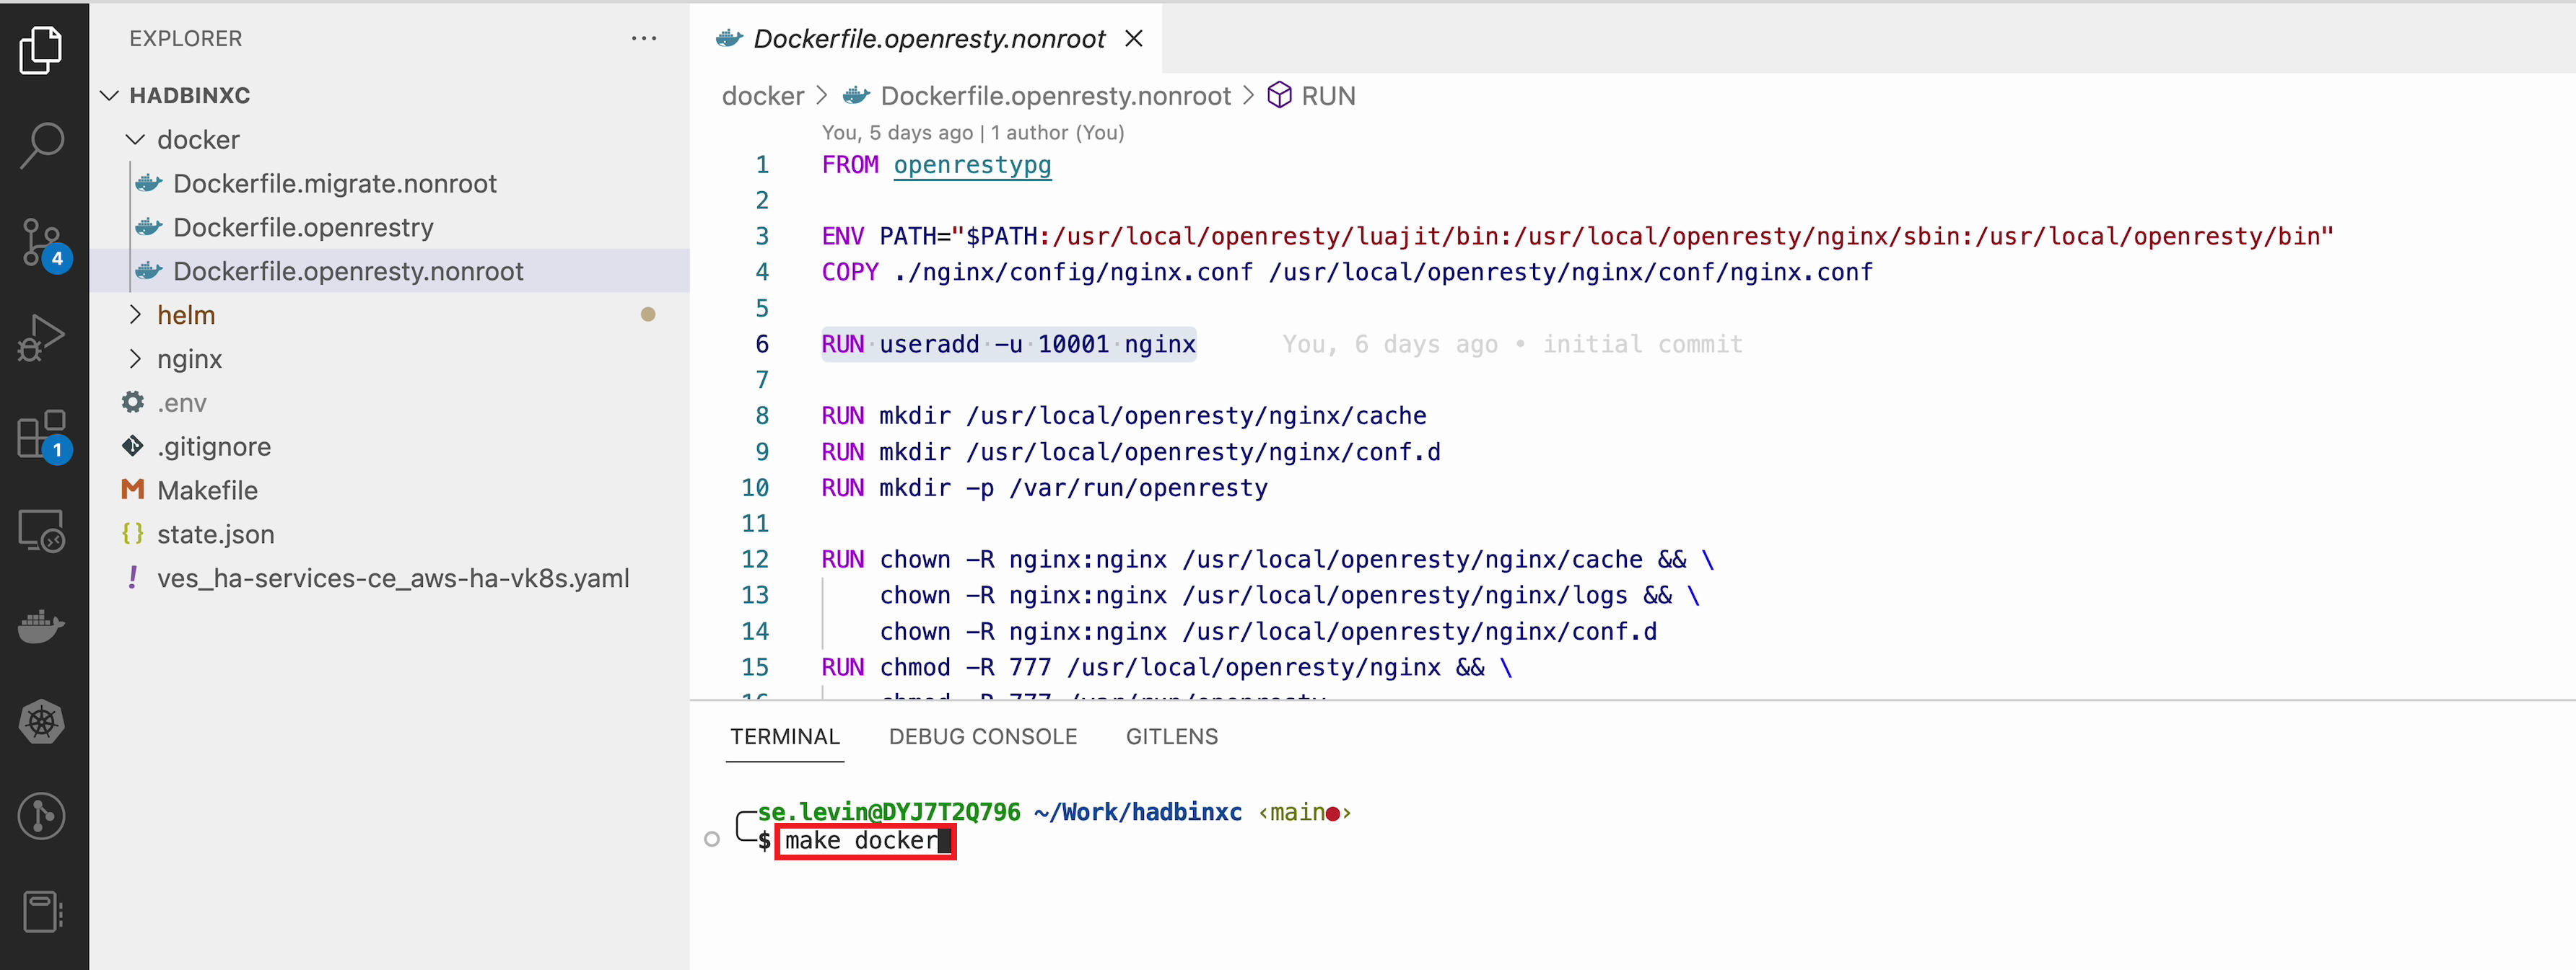Open the Remote Explorer icon
The image size is (2576, 970).
41,529
